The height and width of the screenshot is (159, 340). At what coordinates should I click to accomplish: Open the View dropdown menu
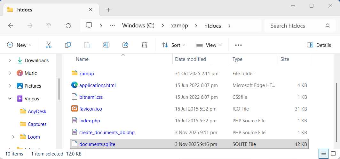(209, 45)
